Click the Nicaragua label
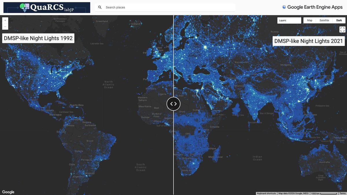Screen dimensions: 347x195 (56, 115)
